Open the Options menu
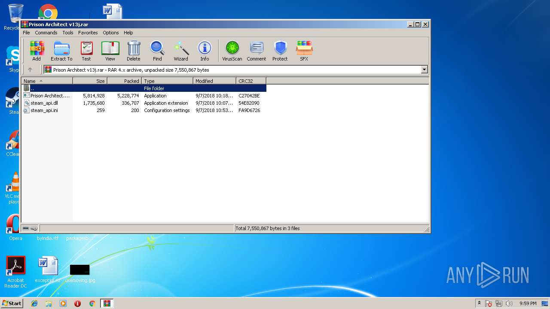This screenshot has height=309, width=550. [111, 33]
